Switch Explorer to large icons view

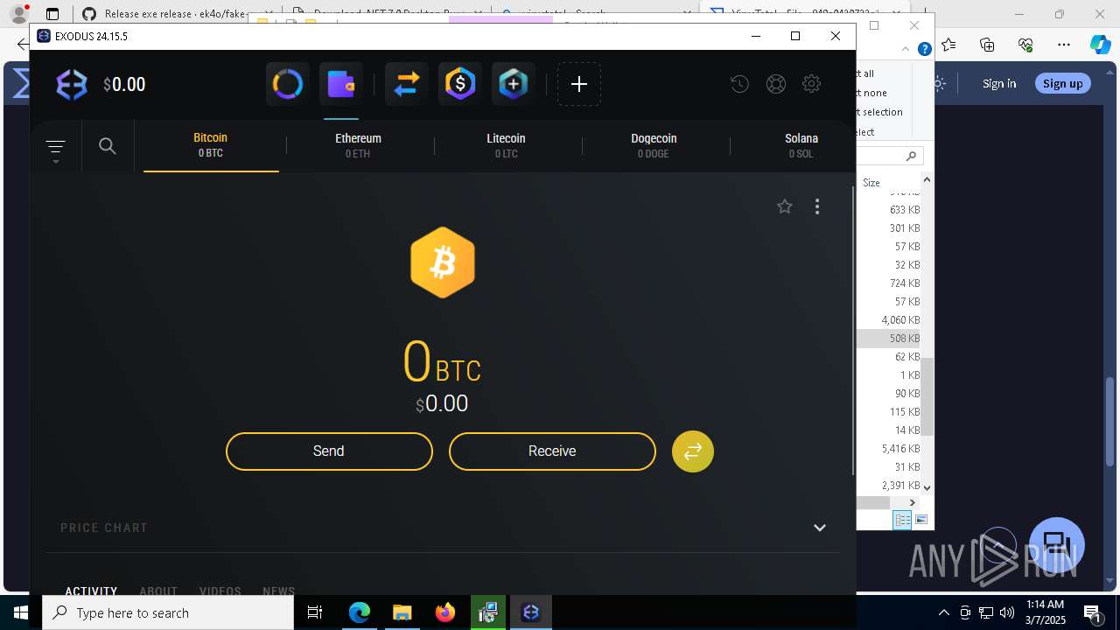(920, 520)
